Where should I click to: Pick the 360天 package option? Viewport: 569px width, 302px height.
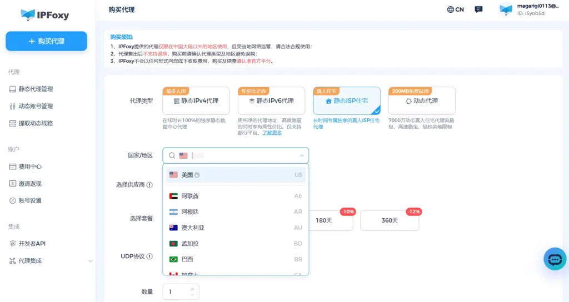(x=390, y=220)
